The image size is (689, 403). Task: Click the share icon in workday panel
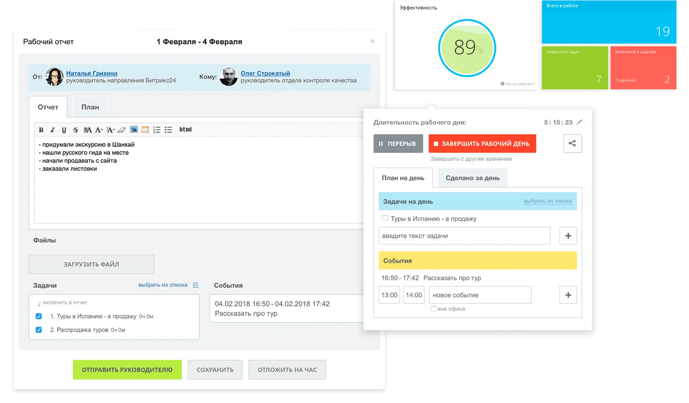click(572, 144)
